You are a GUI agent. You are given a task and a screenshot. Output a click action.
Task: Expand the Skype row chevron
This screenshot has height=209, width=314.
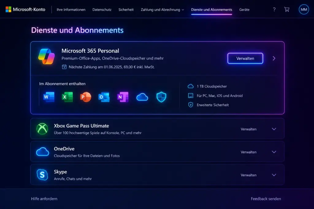(x=274, y=175)
